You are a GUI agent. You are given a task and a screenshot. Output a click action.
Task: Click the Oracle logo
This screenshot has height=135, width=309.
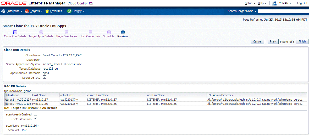(x=14, y=3)
